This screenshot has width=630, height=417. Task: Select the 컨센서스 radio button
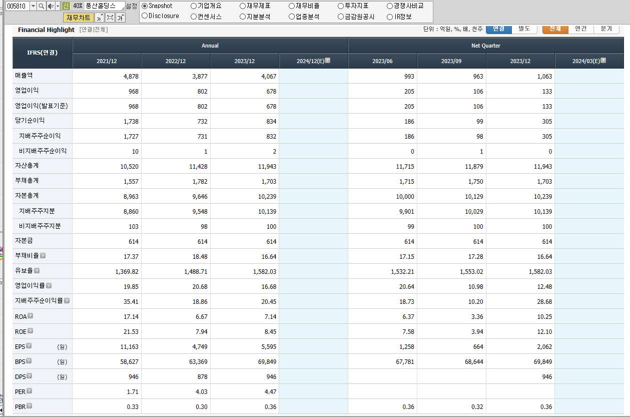point(194,16)
